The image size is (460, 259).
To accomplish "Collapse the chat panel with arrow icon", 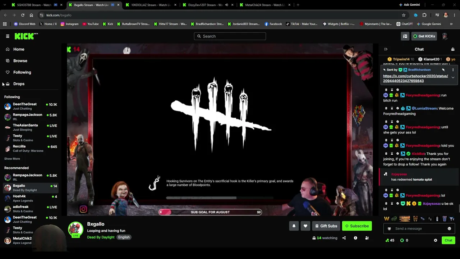I will tap(386, 49).
